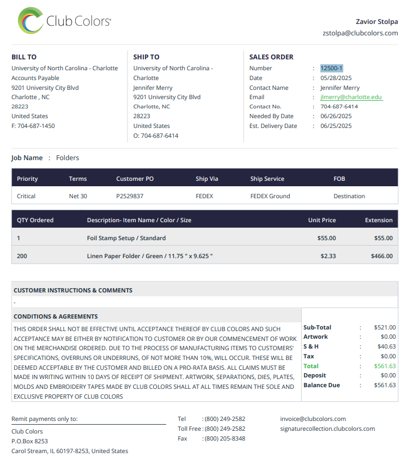This screenshot has width=407, height=458.
Task: Click the Customer PO column header
Action: tap(135, 179)
